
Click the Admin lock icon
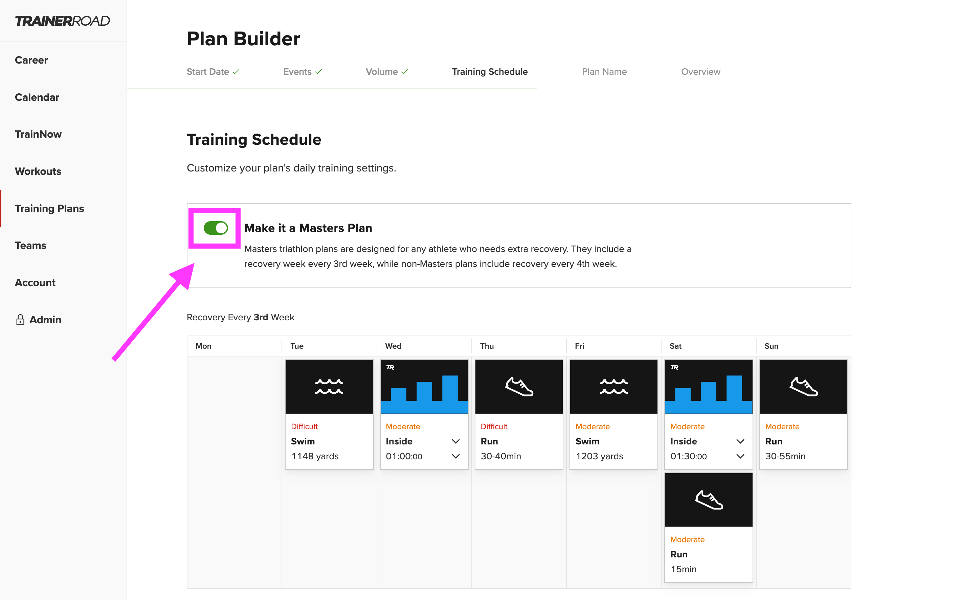pyautogui.click(x=20, y=319)
